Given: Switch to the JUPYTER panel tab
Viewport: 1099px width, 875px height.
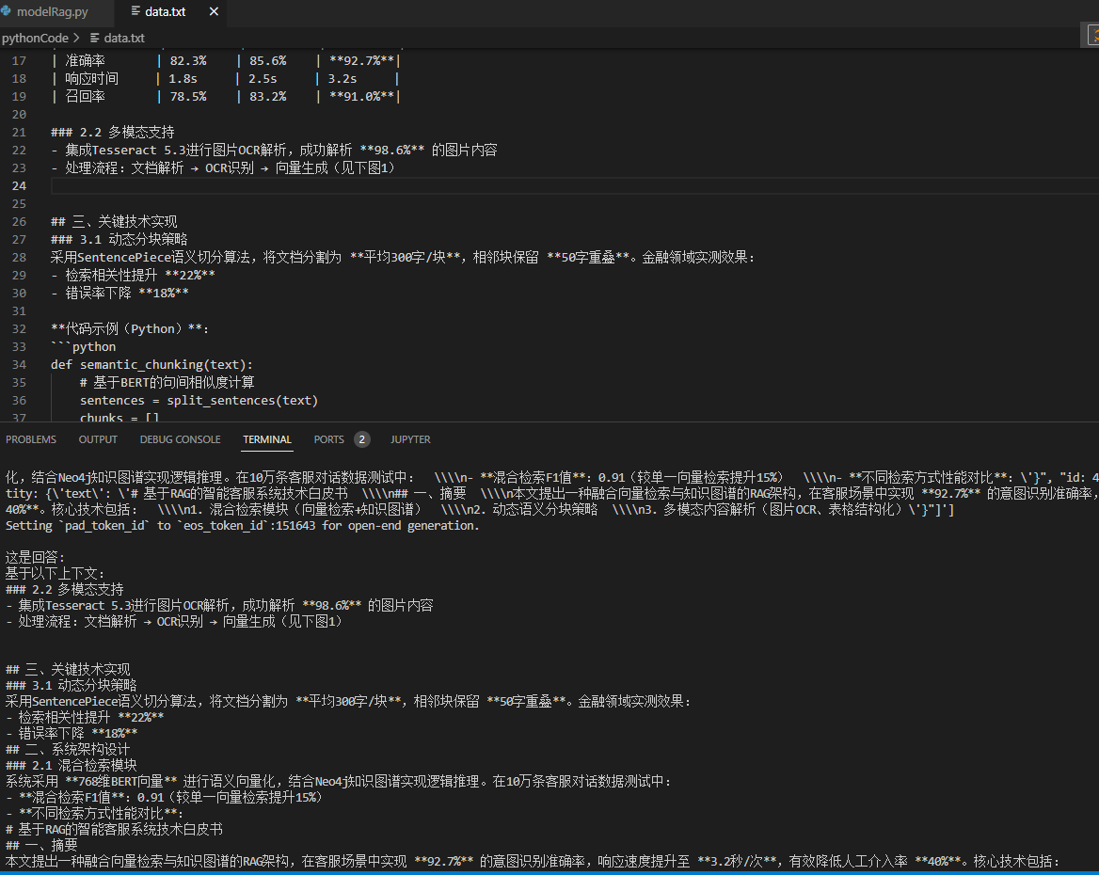Looking at the screenshot, I should tap(411, 439).
